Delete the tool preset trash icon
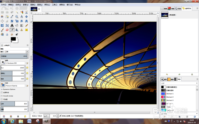 coord(18,117)
